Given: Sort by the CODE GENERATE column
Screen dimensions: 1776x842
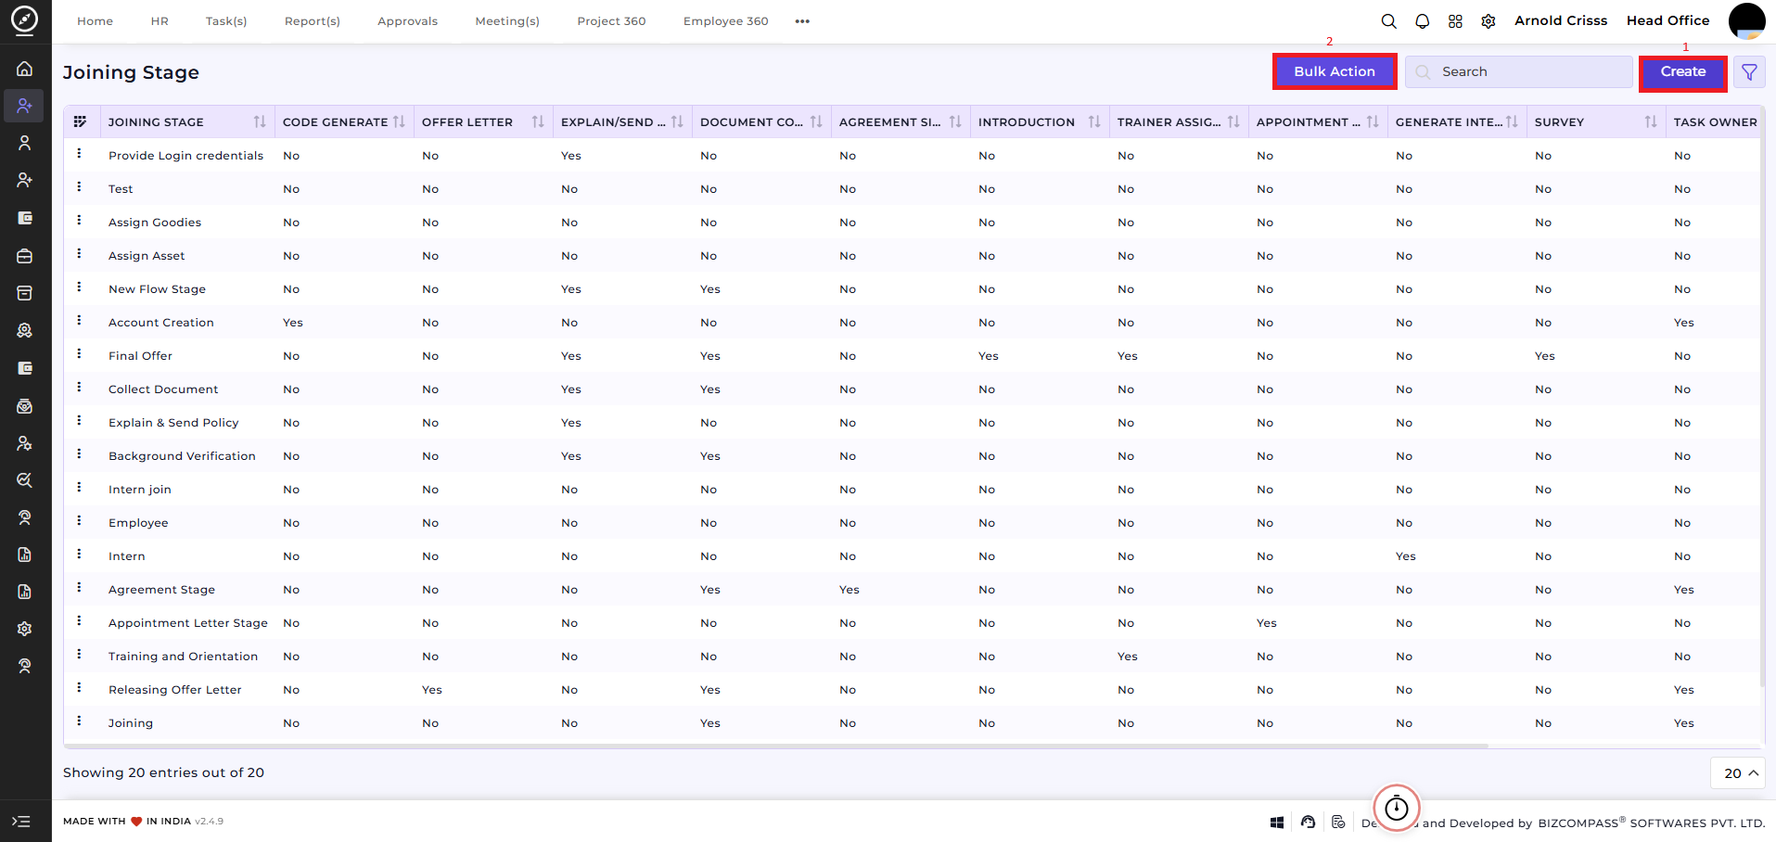Looking at the screenshot, I should coord(399,121).
